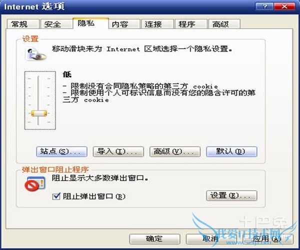Open 高级(V)... privacy settings button

(175, 151)
